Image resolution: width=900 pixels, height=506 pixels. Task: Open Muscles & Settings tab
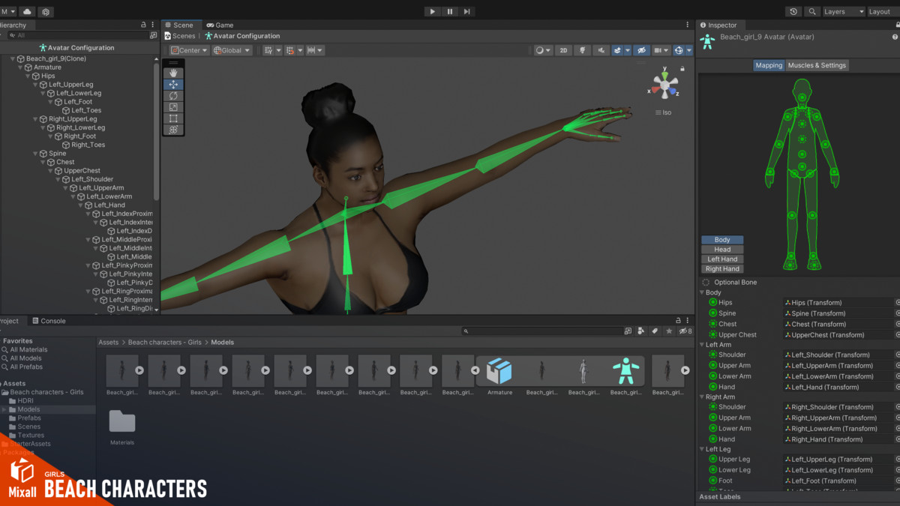(817, 65)
